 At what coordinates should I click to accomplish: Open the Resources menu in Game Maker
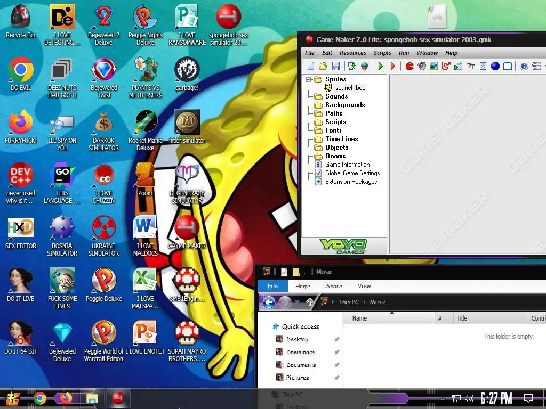(353, 53)
